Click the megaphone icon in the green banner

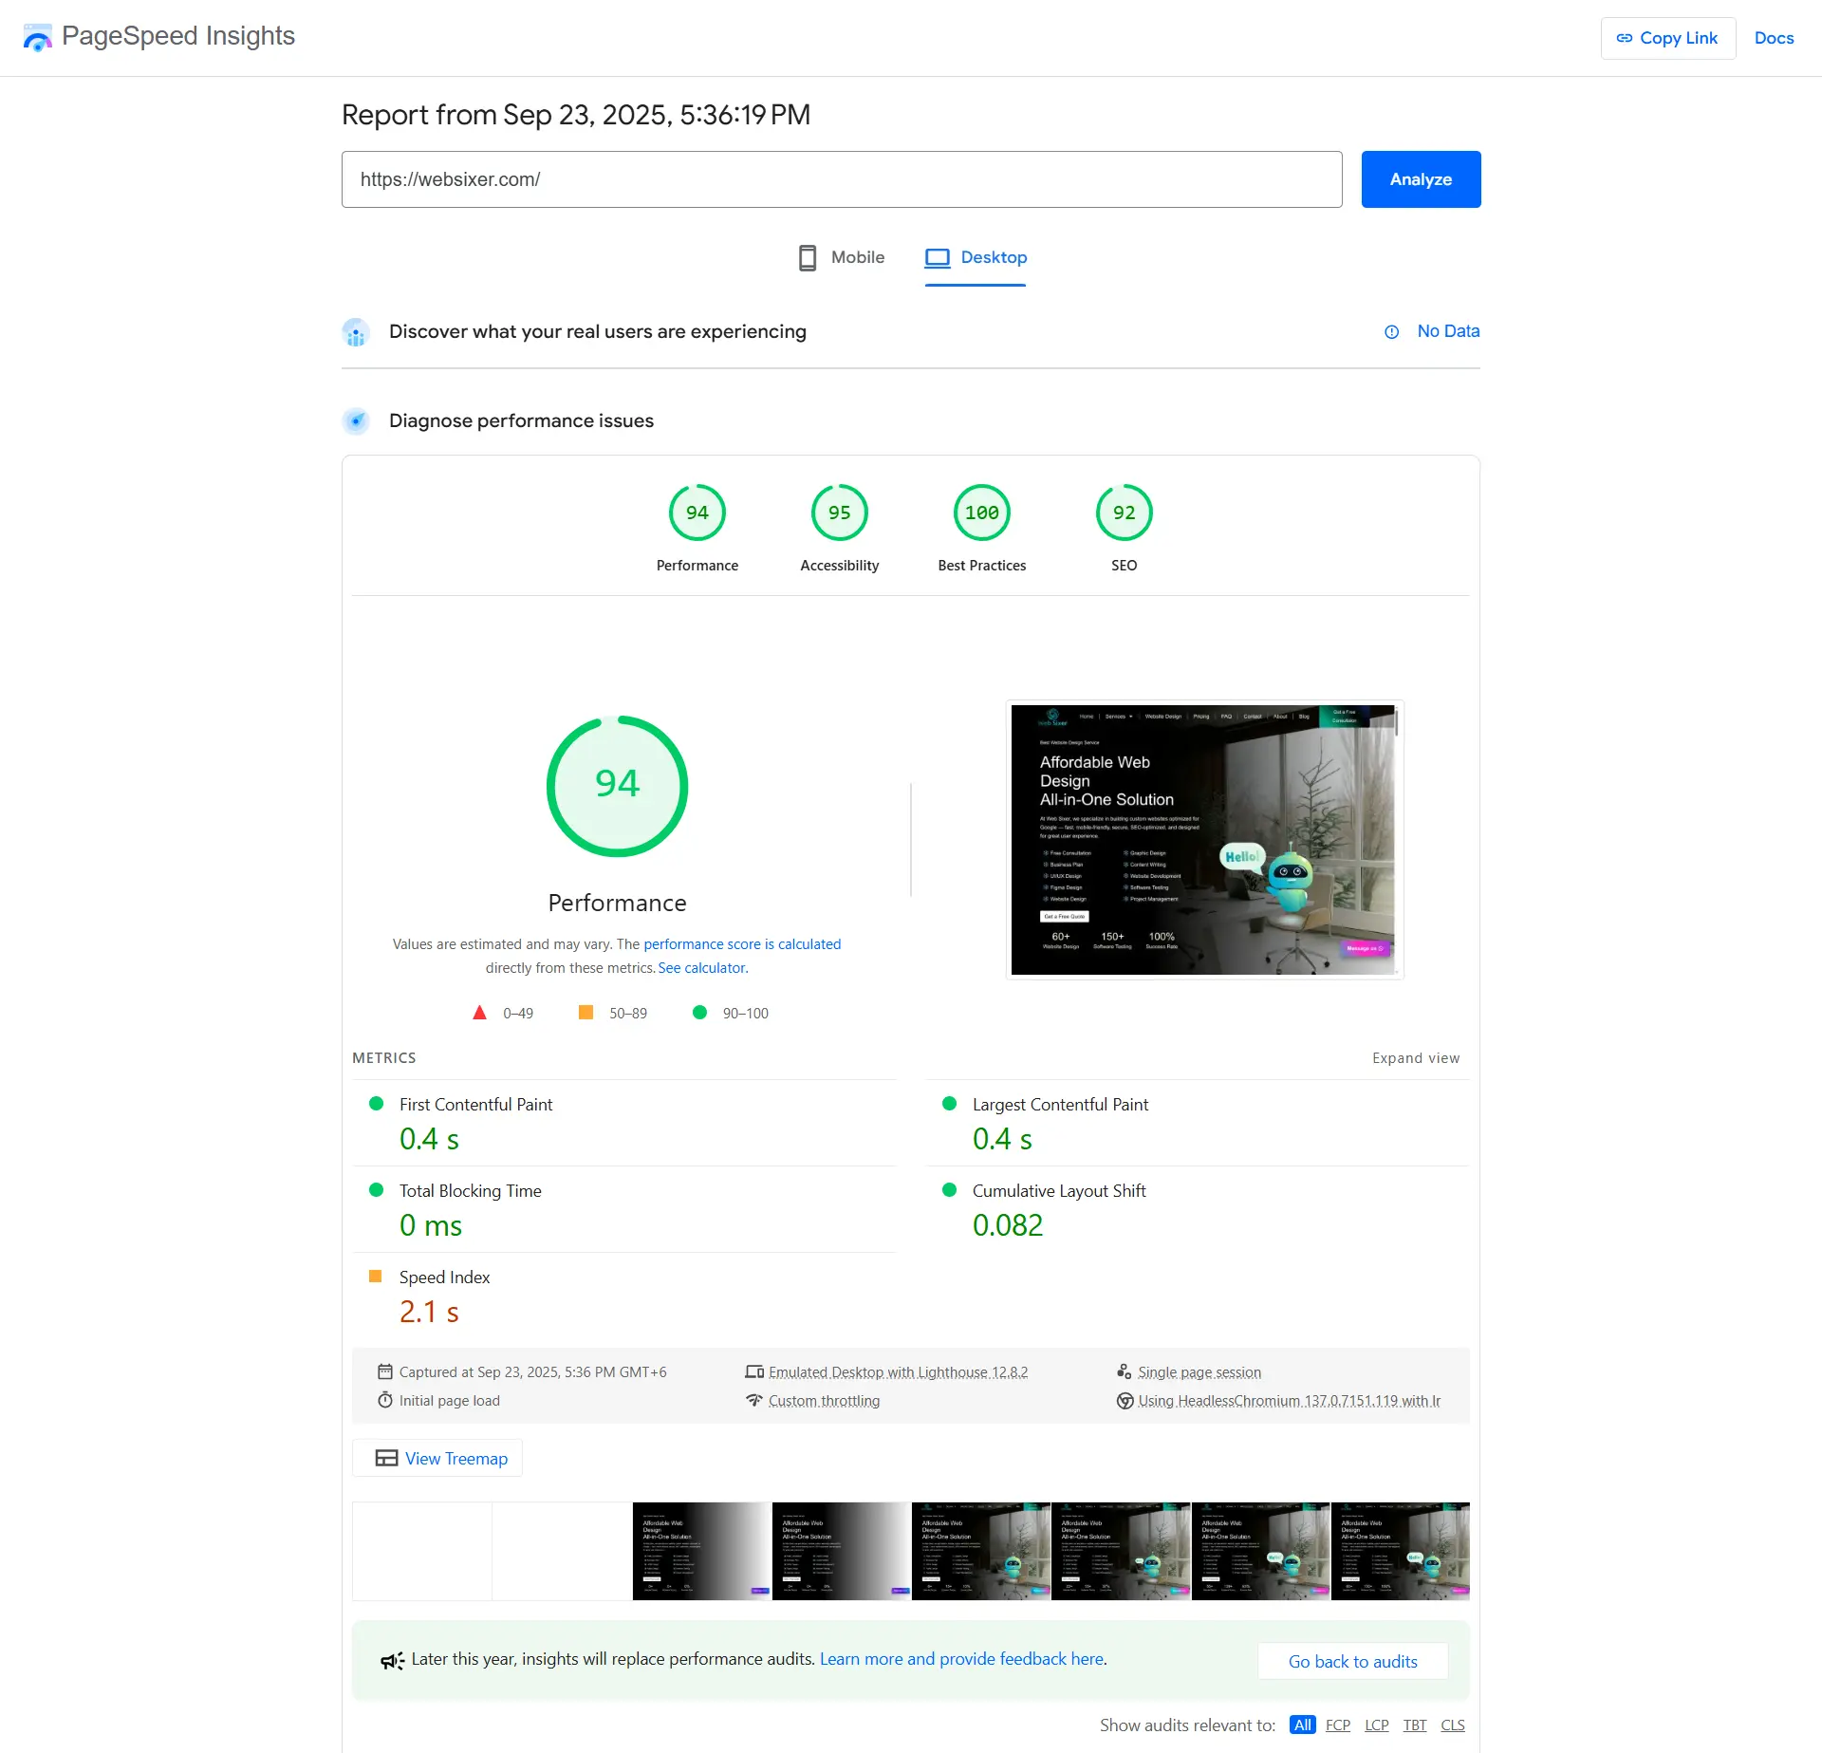pyautogui.click(x=392, y=1659)
